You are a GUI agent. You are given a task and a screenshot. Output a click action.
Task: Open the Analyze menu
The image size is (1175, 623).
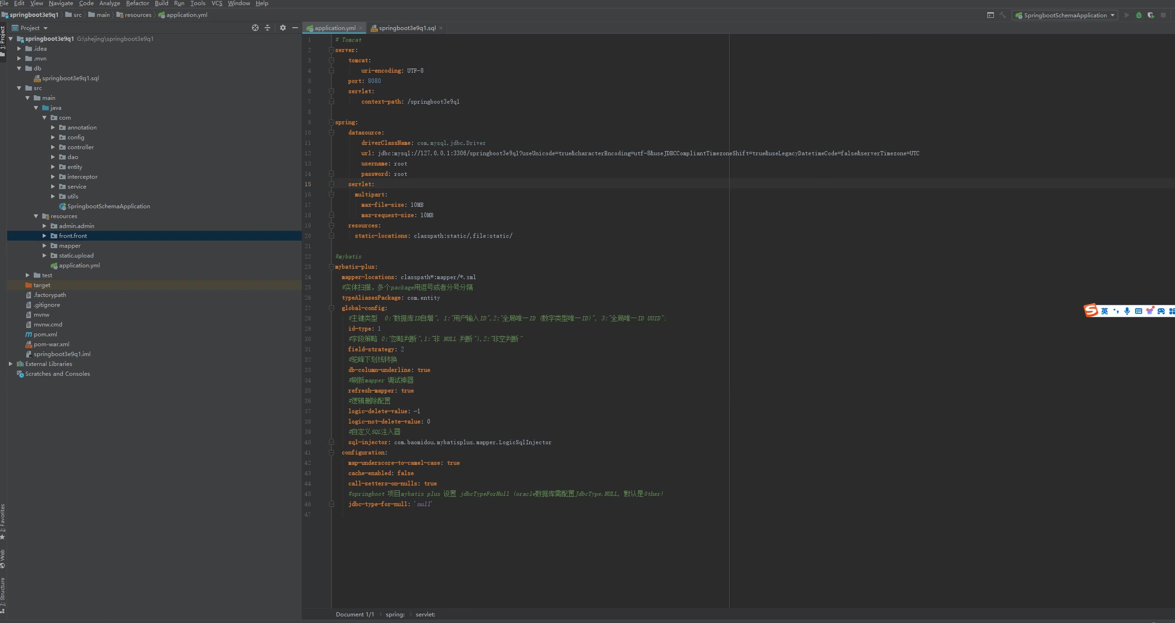pyautogui.click(x=110, y=3)
